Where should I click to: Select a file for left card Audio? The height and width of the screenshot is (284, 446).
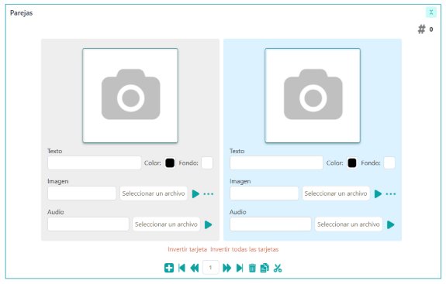tap(167, 224)
